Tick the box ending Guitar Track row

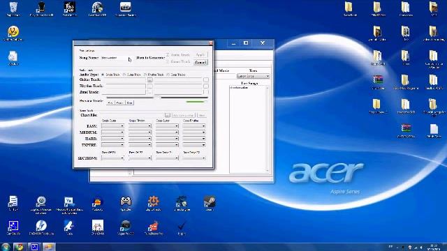tap(206, 80)
